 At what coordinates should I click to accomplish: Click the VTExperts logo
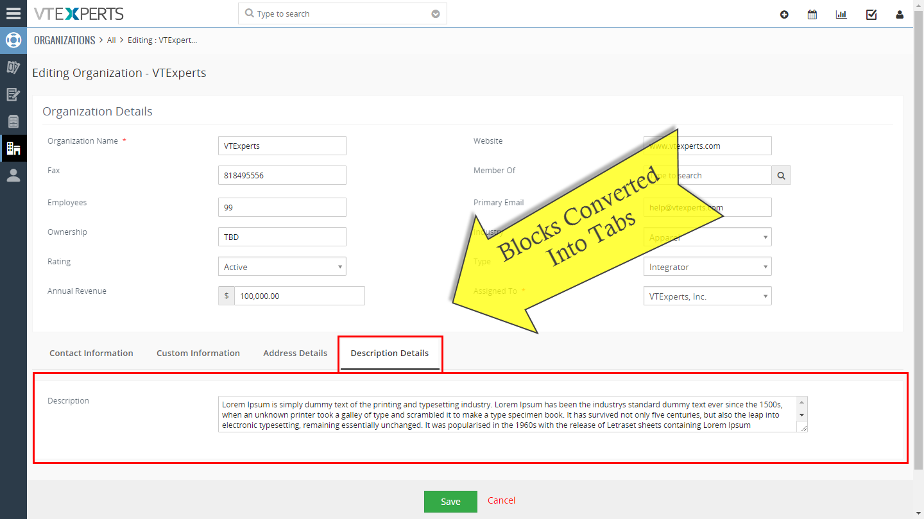tap(78, 13)
